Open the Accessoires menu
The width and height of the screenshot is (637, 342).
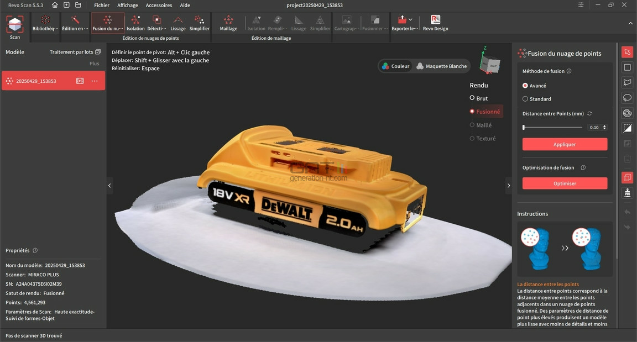[159, 6]
